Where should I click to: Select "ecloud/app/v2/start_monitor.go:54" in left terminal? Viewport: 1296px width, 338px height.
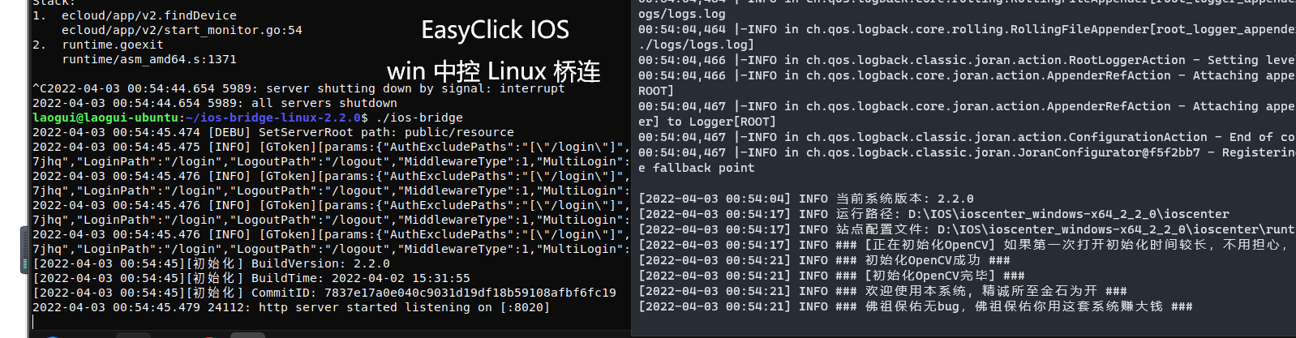pos(182,30)
